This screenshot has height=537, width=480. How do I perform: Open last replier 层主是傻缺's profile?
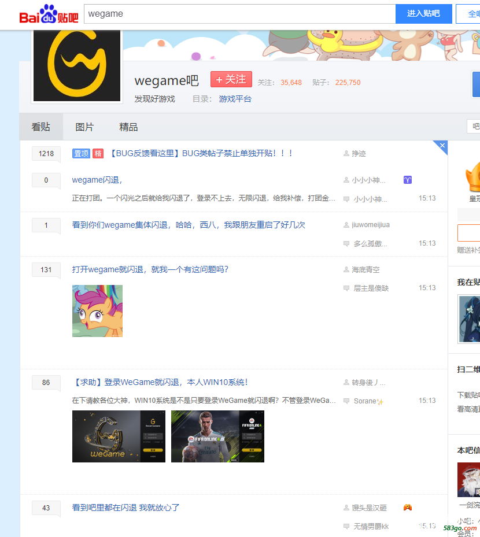pos(371,288)
